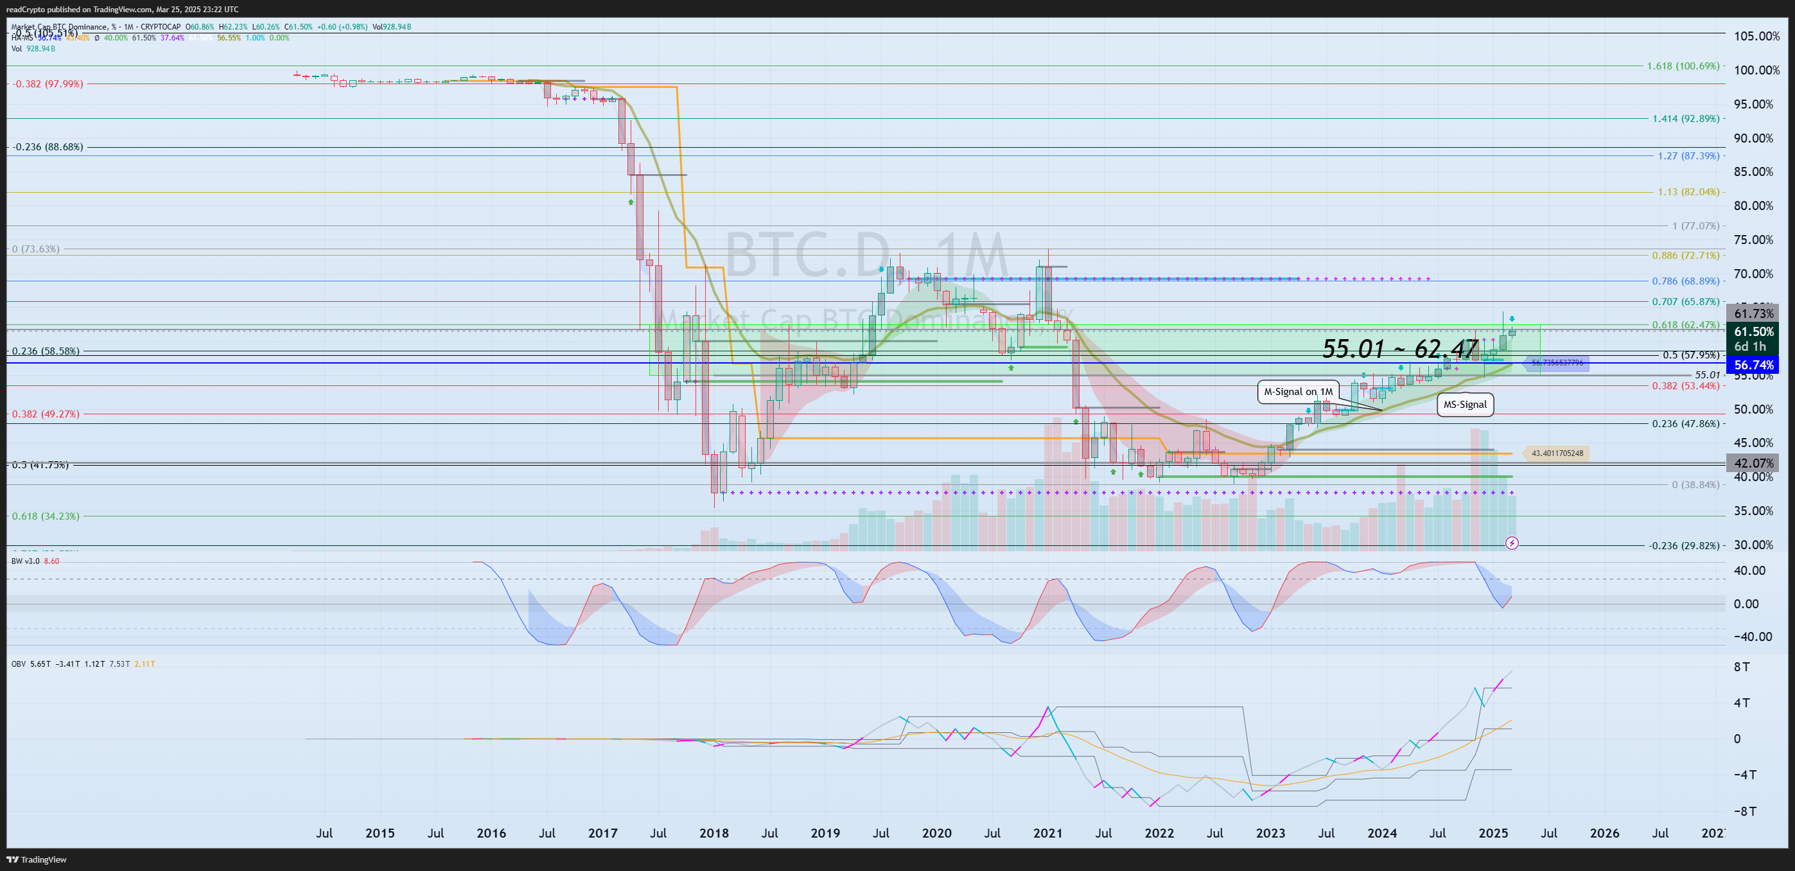Image resolution: width=1795 pixels, height=871 pixels.
Task: Click the blue 56.74% price axis label
Action: pyautogui.click(x=1753, y=364)
